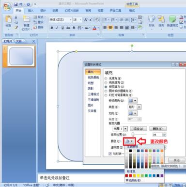The width and height of the screenshot is (186, 187).
Task: Click the 结束位置 (end position) slider handle
Action: click(133, 134)
